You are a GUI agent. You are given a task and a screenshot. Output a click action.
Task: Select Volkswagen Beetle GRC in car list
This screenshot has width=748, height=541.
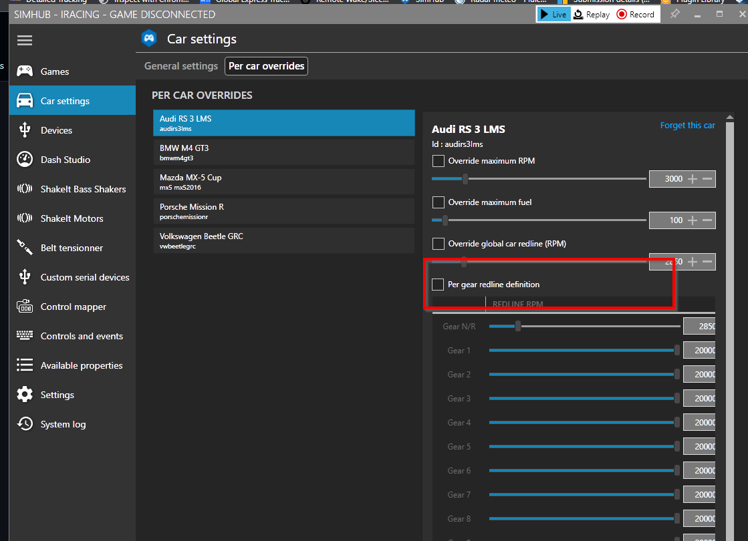284,240
